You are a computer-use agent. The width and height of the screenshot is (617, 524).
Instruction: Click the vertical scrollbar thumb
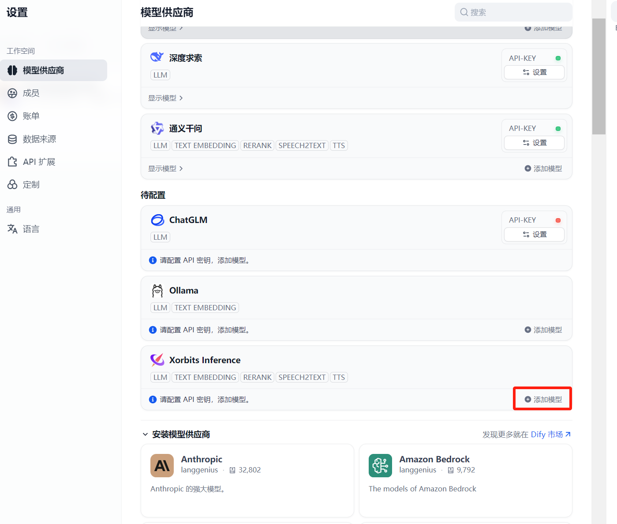pyautogui.click(x=598, y=76)
